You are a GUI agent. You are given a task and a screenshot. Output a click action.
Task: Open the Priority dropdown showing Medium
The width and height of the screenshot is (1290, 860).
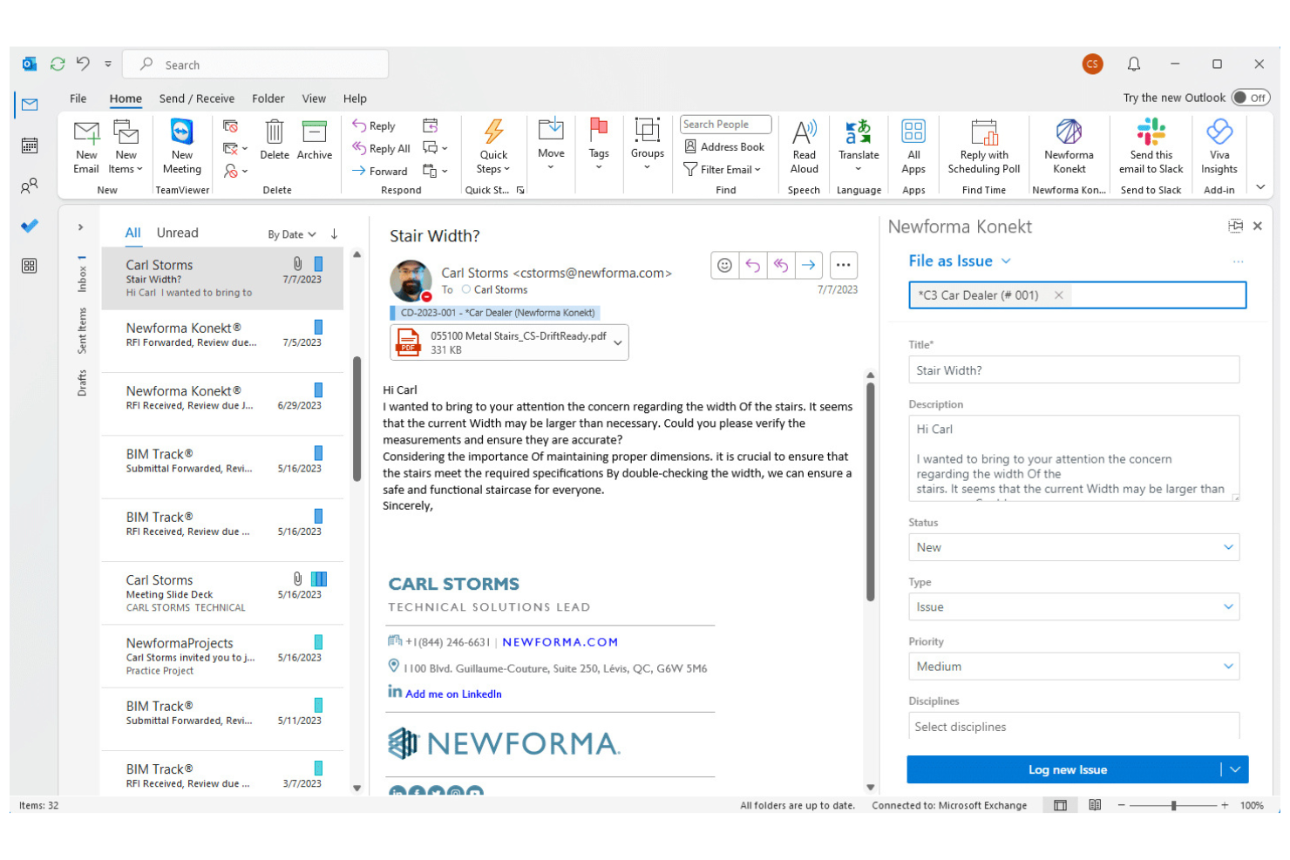tap(1074, 667)
